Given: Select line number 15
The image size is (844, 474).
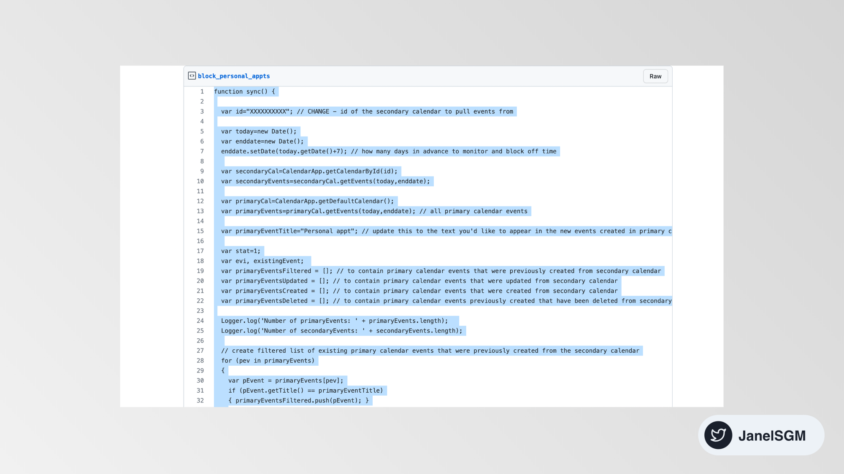Looking at the screenshot, I should click(200, 231).
